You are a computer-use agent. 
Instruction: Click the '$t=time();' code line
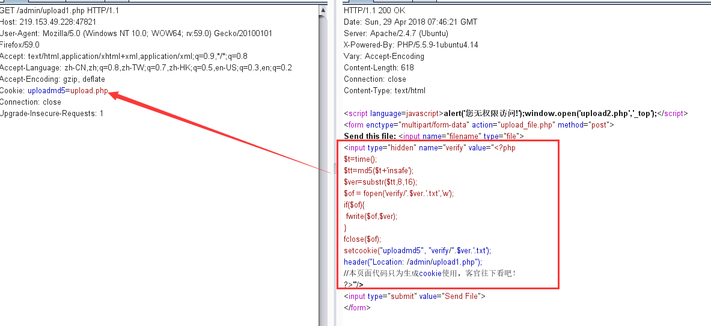(x=361, y=159)
